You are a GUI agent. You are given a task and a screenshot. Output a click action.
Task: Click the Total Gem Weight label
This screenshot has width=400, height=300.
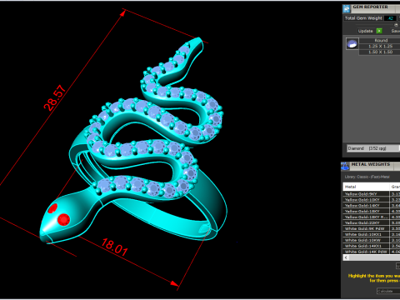pyautogui.click(x=363, y=18)
